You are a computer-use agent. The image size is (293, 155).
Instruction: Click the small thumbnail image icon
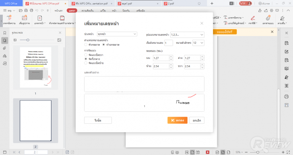pyautogui.click(x=15, y=40)
